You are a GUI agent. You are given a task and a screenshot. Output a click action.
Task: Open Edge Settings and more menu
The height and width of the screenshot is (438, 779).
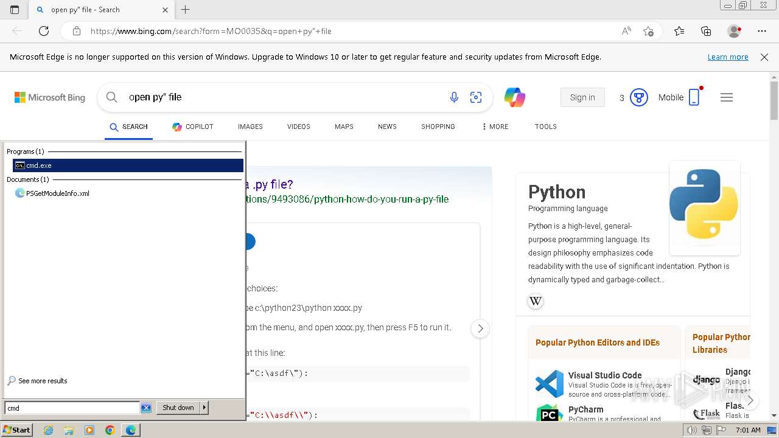click(x=762, y=31)
